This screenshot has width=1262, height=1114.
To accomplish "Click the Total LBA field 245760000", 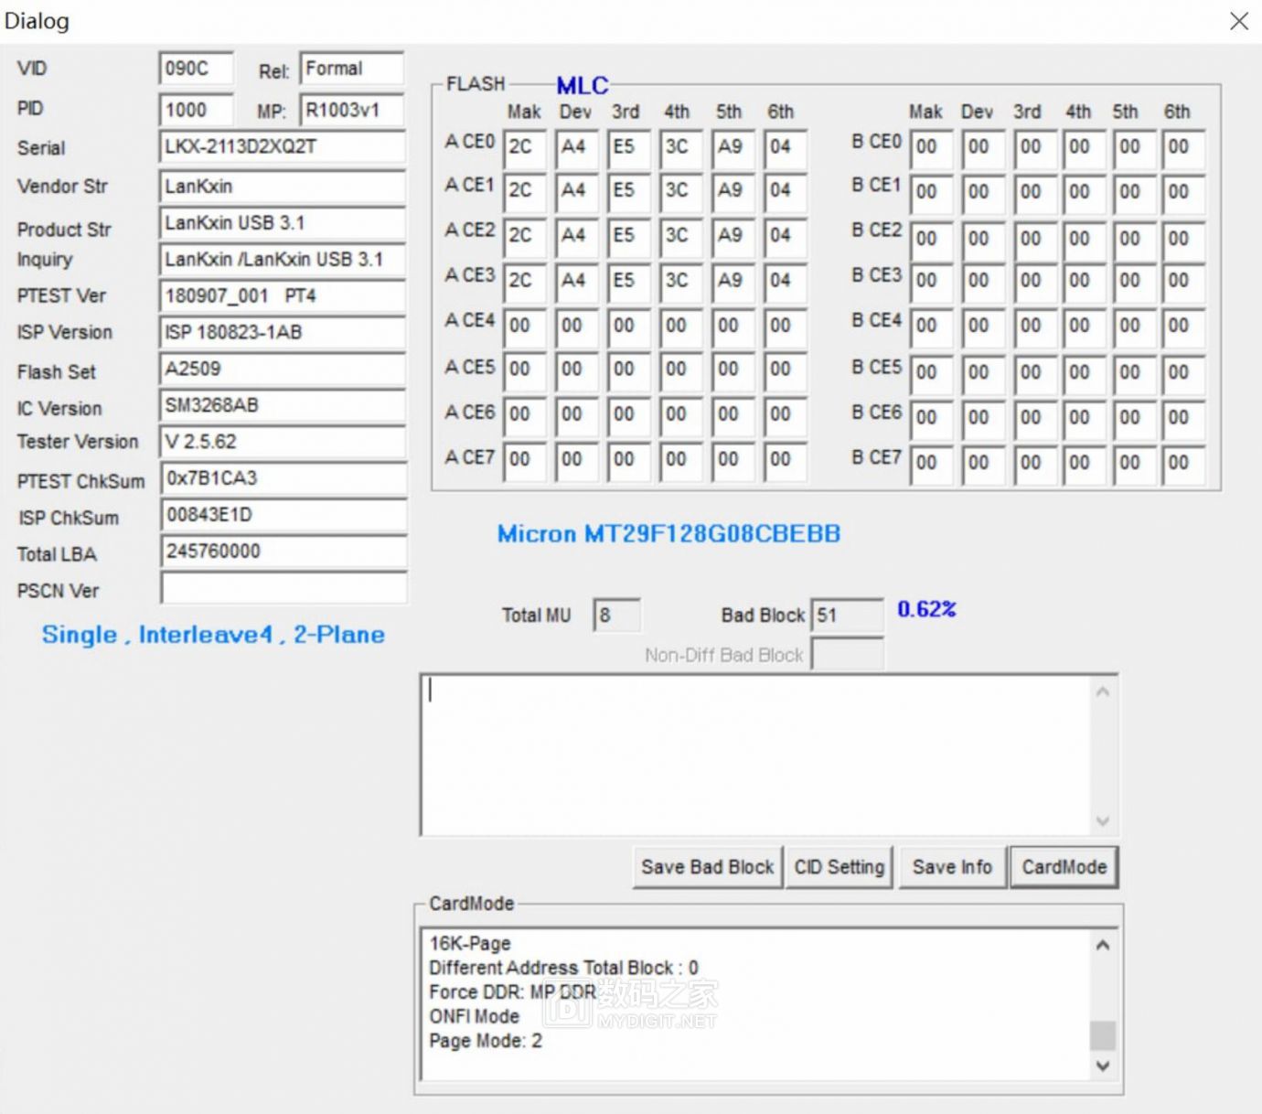I will point(283,552).
